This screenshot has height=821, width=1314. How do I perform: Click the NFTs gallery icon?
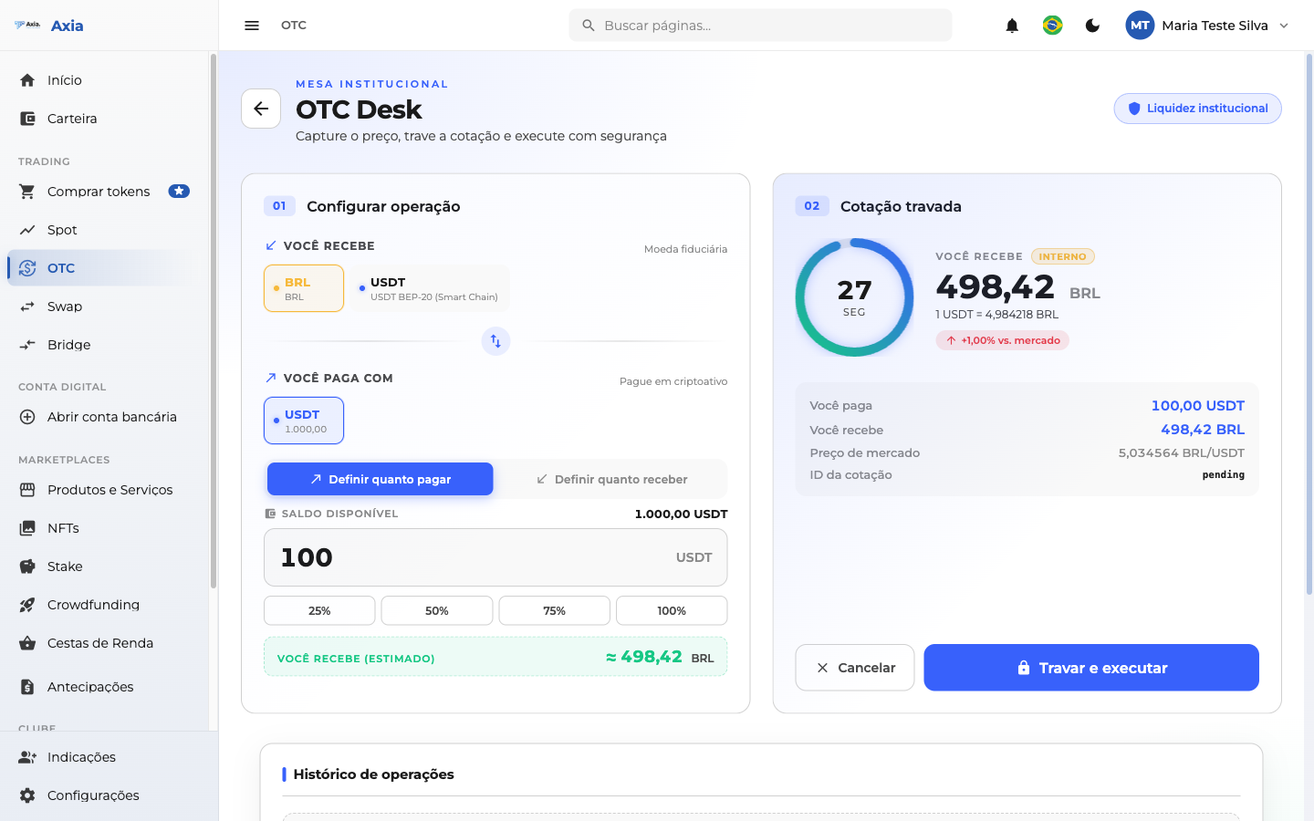click(27, 528)
